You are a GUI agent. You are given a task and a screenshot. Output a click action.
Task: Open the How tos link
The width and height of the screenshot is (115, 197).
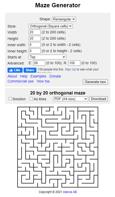43,81
